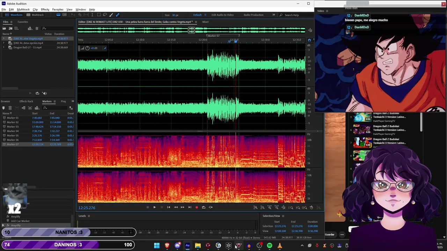The height and width of the screenshot is (251, 447).
Task: Adjust the HUD amplitude knob showing +0 dB
Action: pyautogui.click(x=87, y=48)
